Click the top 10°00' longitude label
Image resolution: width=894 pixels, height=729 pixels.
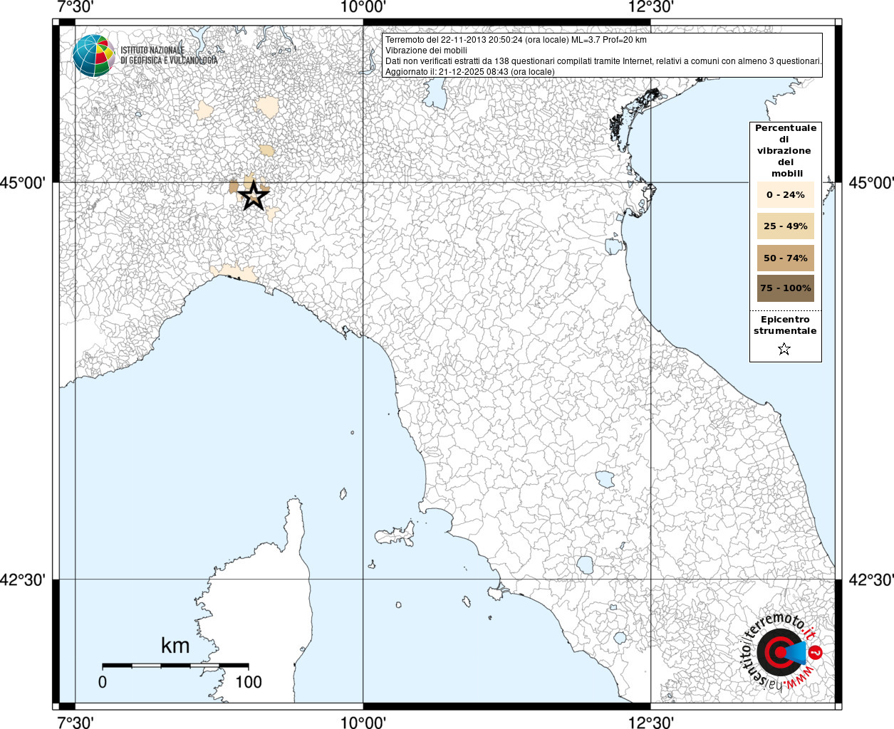click(363, 7)
